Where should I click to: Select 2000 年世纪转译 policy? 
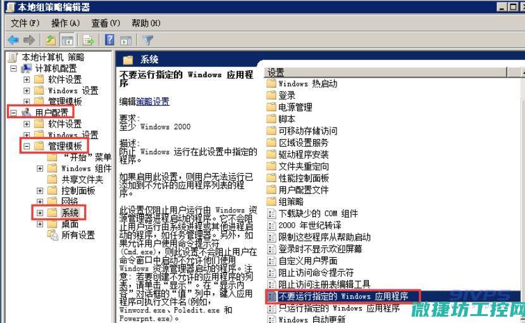click(x=310, y=225)
